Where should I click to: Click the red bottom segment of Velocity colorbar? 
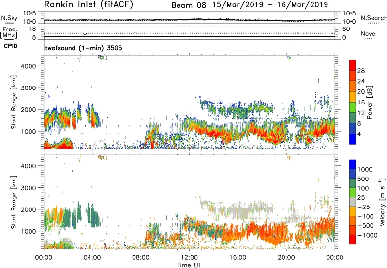[x=353, y=239]
